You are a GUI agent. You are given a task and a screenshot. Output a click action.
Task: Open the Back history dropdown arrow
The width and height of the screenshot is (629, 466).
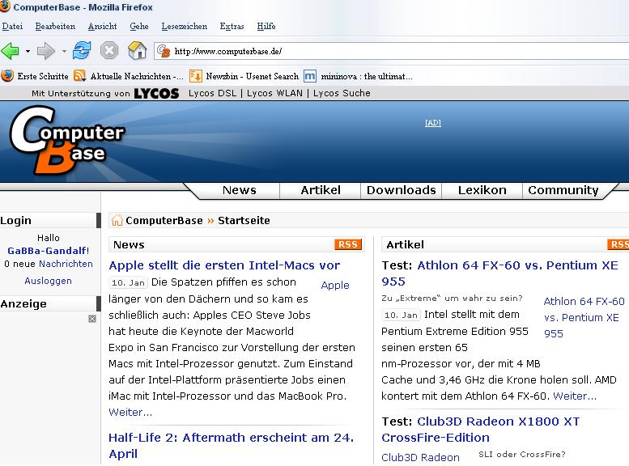28,51
